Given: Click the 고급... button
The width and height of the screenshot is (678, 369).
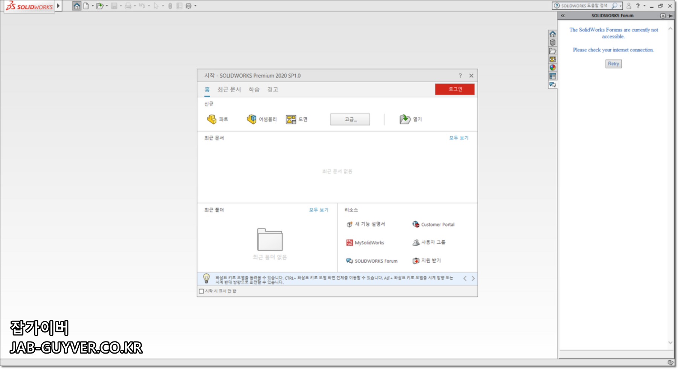Looking at the screenshot, I should (x=350, y=119).
